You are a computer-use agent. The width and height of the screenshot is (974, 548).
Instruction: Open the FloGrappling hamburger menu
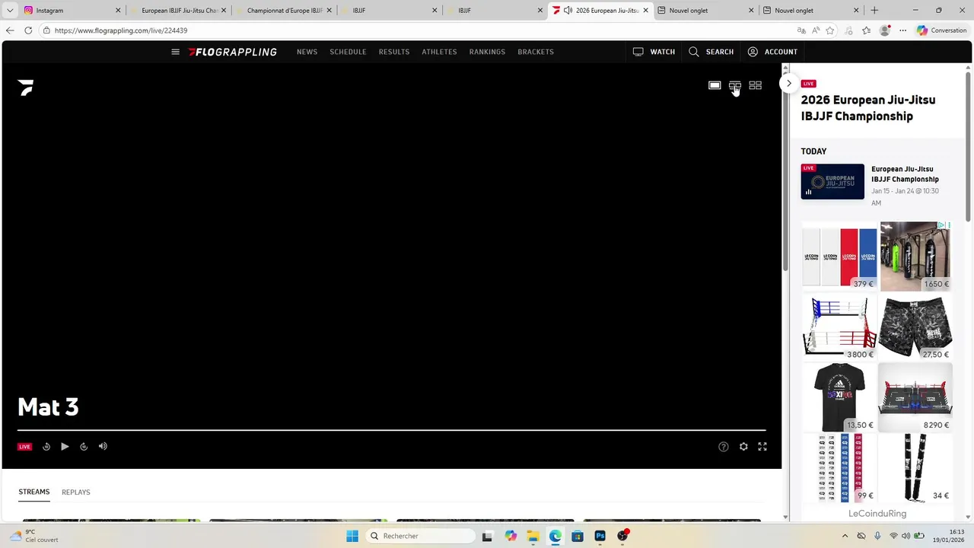tap(175, 52)
